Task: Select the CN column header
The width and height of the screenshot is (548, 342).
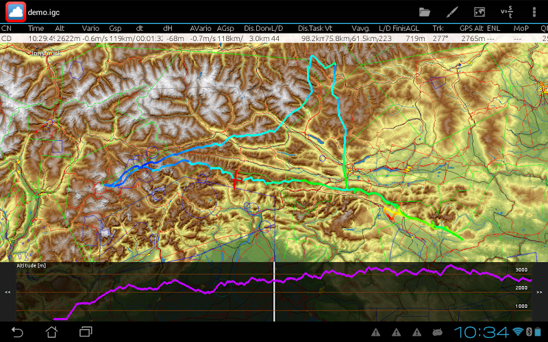Action: pyautogui.click(x=6, y=28)
